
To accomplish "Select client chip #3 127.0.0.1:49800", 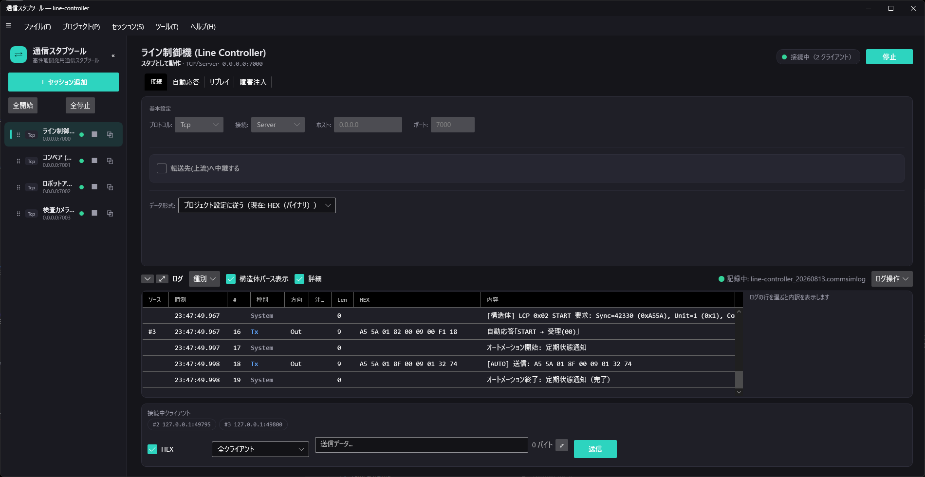I will [253, 424].
